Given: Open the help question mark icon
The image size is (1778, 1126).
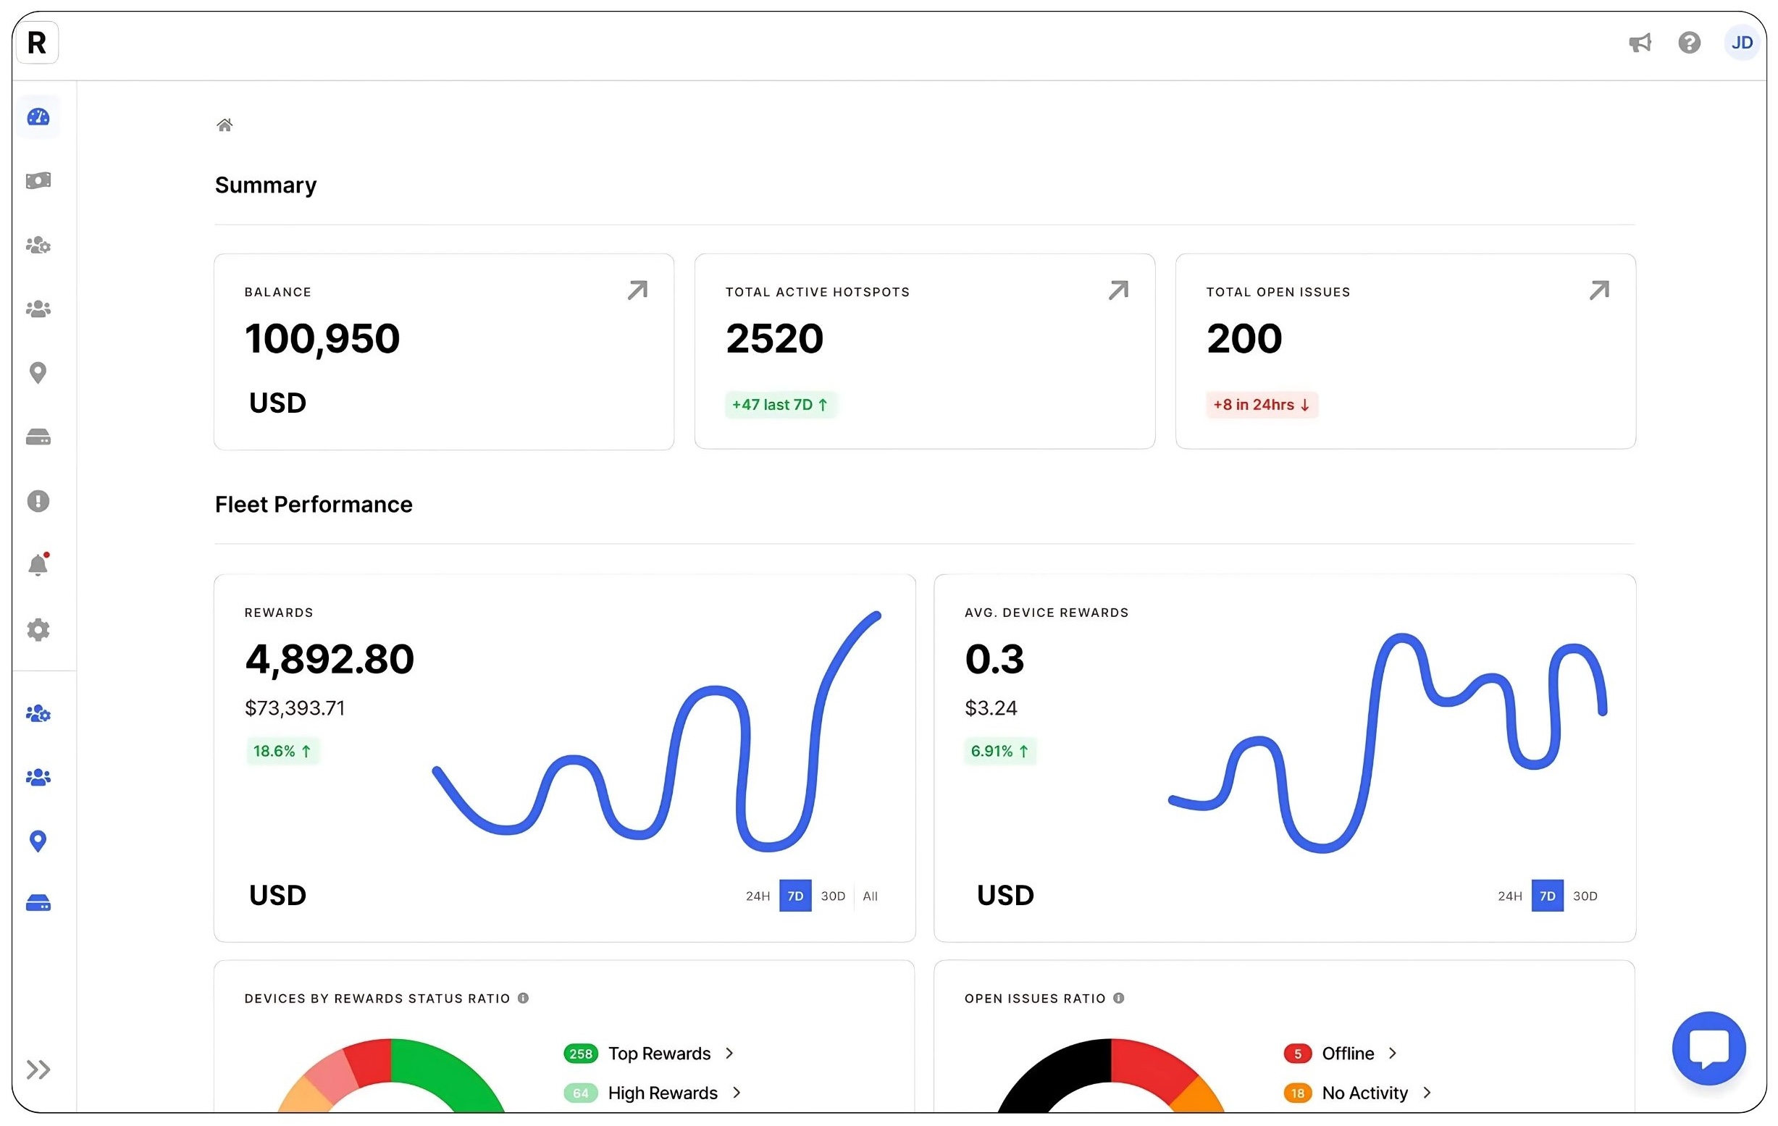Looking at the screenshot, I should coord(1689,43).
